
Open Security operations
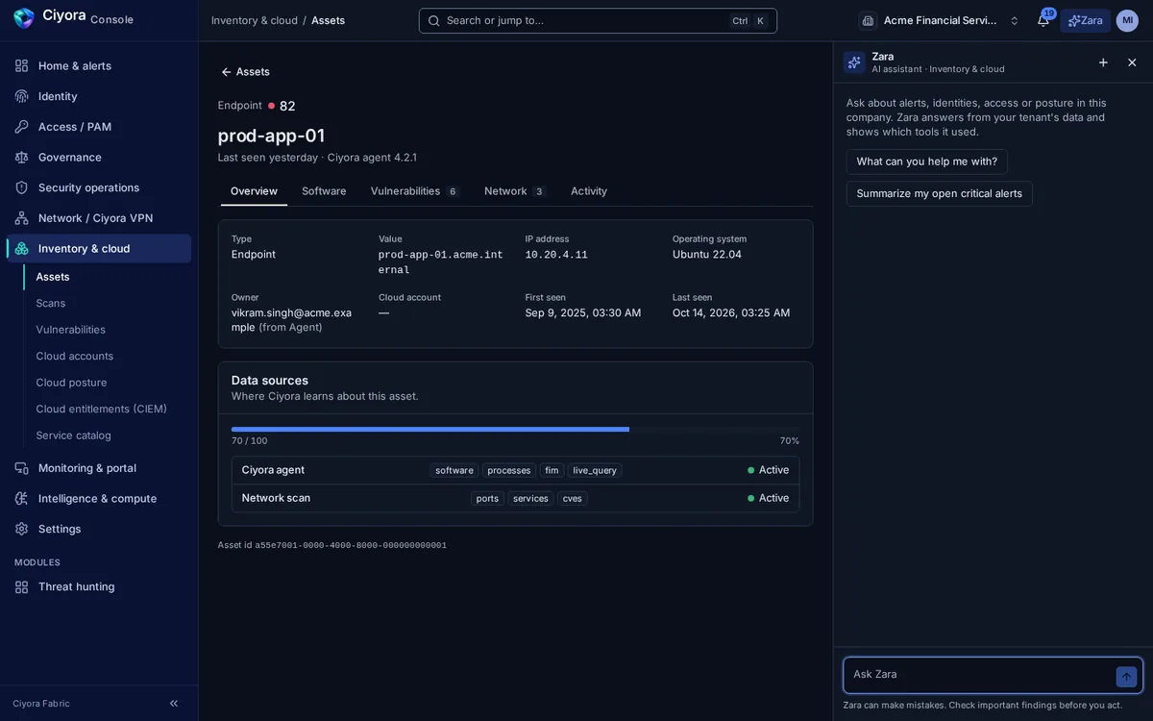[x=99, y=187]
